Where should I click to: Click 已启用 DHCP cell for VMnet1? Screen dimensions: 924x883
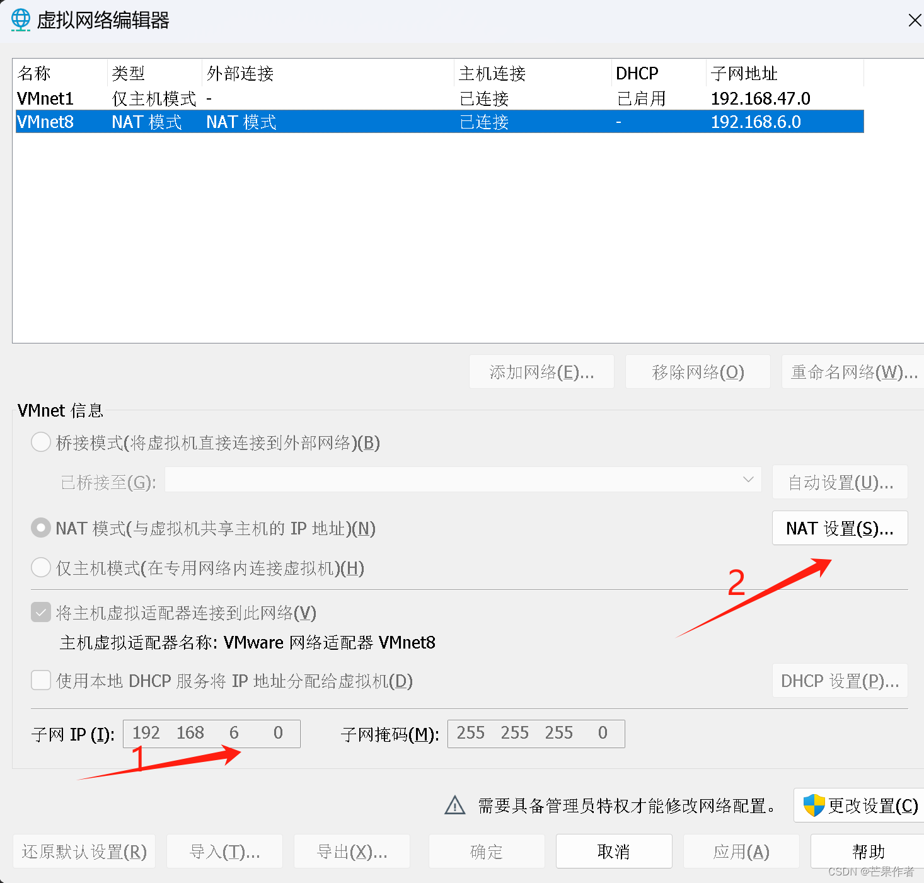(641, 98)
